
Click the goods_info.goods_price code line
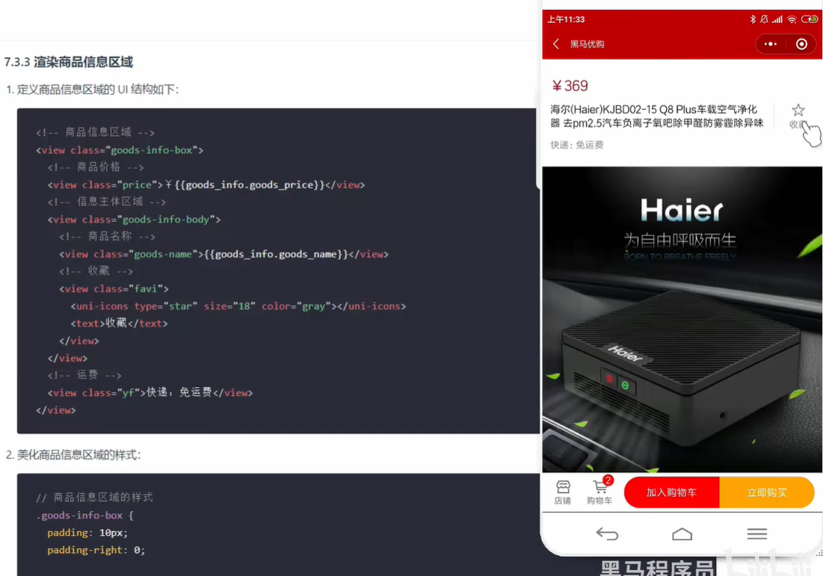[206, 185]
